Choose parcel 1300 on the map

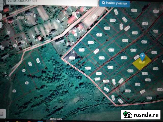[128, 91]
